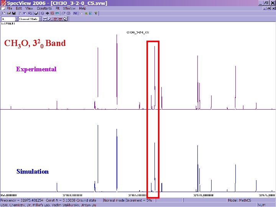Open the Fit menu
The width and height of the screenshot is (276, 207).
click(58, 8)
